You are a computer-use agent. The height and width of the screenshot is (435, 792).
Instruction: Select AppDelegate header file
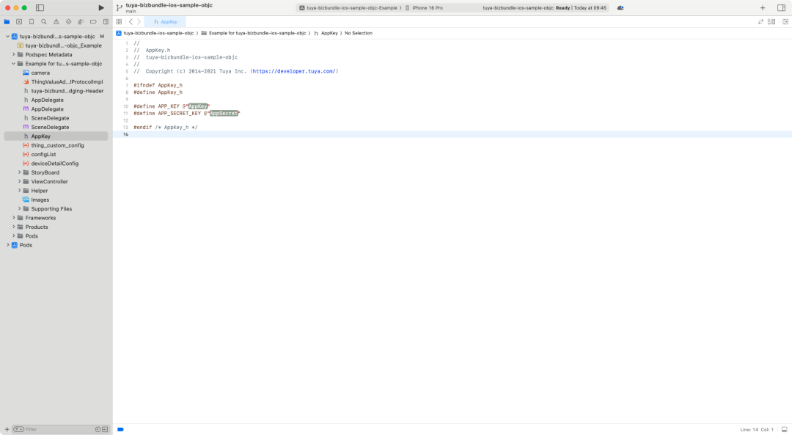[43, 100]
